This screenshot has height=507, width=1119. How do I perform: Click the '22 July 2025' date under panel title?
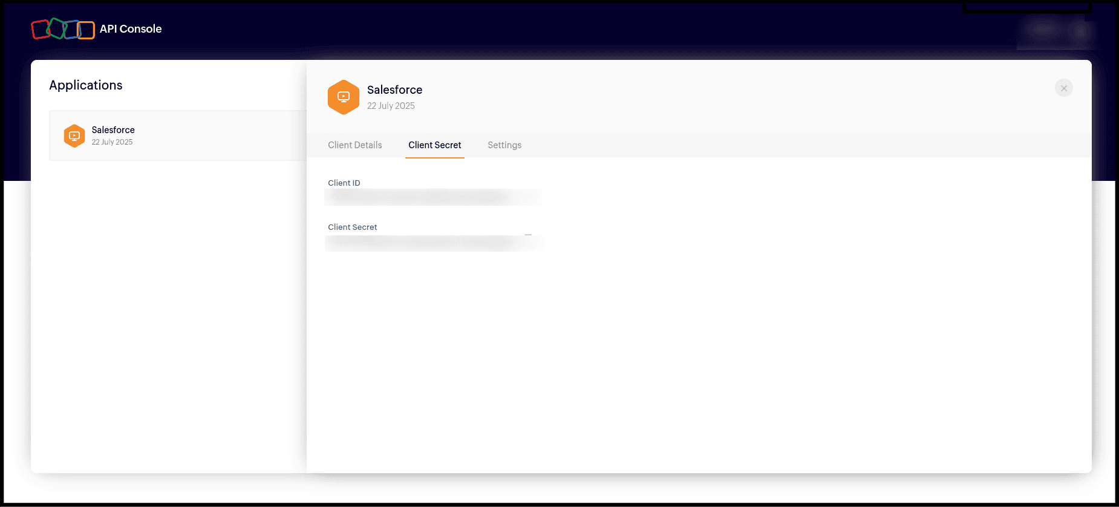click(391, 106)
